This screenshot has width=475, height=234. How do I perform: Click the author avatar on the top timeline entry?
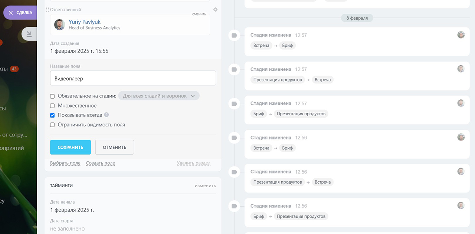tap(461, 35)
